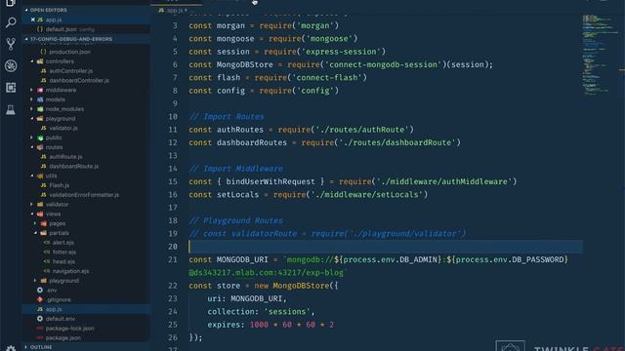625x351 pixels.
Task: Collapse the top-level playground folder above validator.js
Action: (32, 119)
